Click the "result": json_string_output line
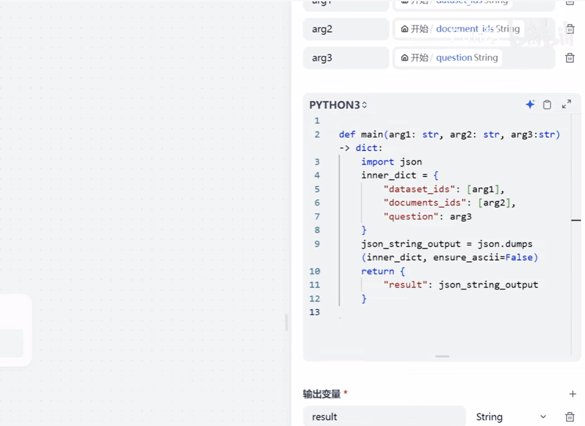The height and width of the screenshot is (426, 585). coord(461,284)
